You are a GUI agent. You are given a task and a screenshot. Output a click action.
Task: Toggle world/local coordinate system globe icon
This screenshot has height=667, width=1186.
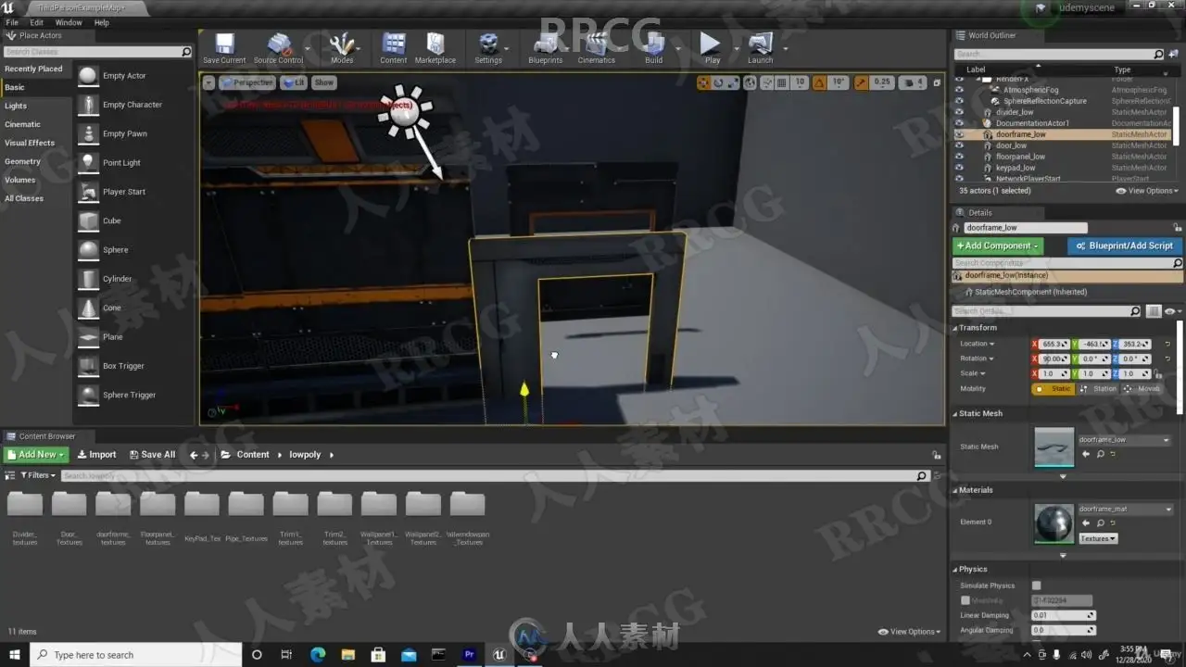click(751, 82)
